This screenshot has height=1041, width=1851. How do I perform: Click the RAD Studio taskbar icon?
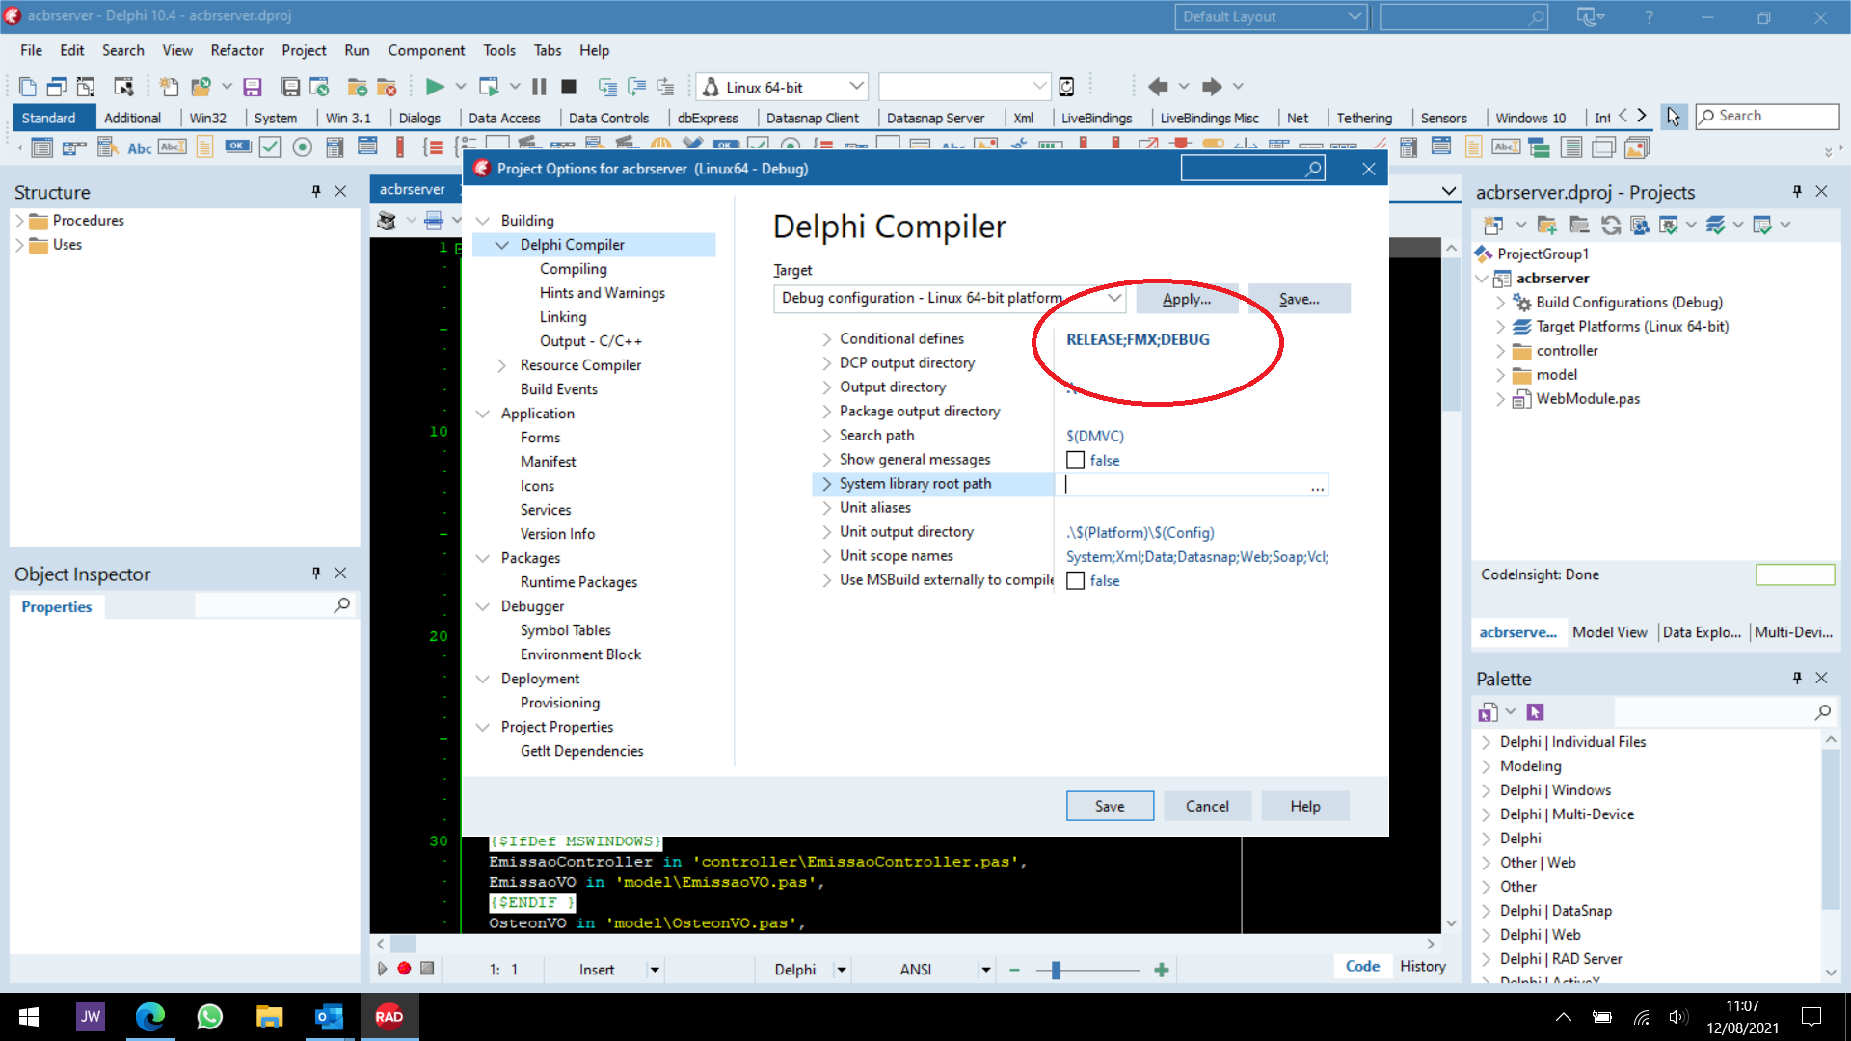coord(389,1016)
